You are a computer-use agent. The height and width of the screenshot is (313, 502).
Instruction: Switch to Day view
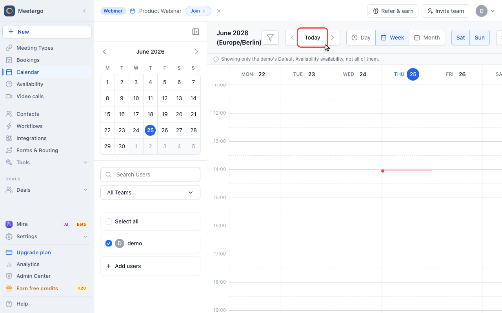[x=361, y=38]
